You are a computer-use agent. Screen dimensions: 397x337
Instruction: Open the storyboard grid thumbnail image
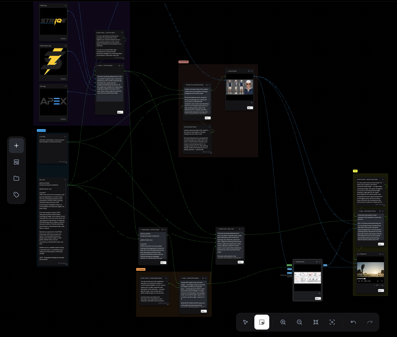[x=308, y=277]
